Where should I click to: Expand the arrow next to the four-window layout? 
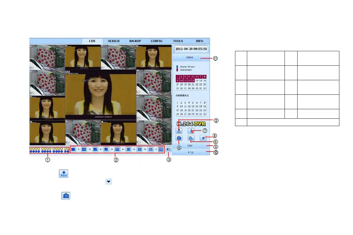tap(90, 149)
